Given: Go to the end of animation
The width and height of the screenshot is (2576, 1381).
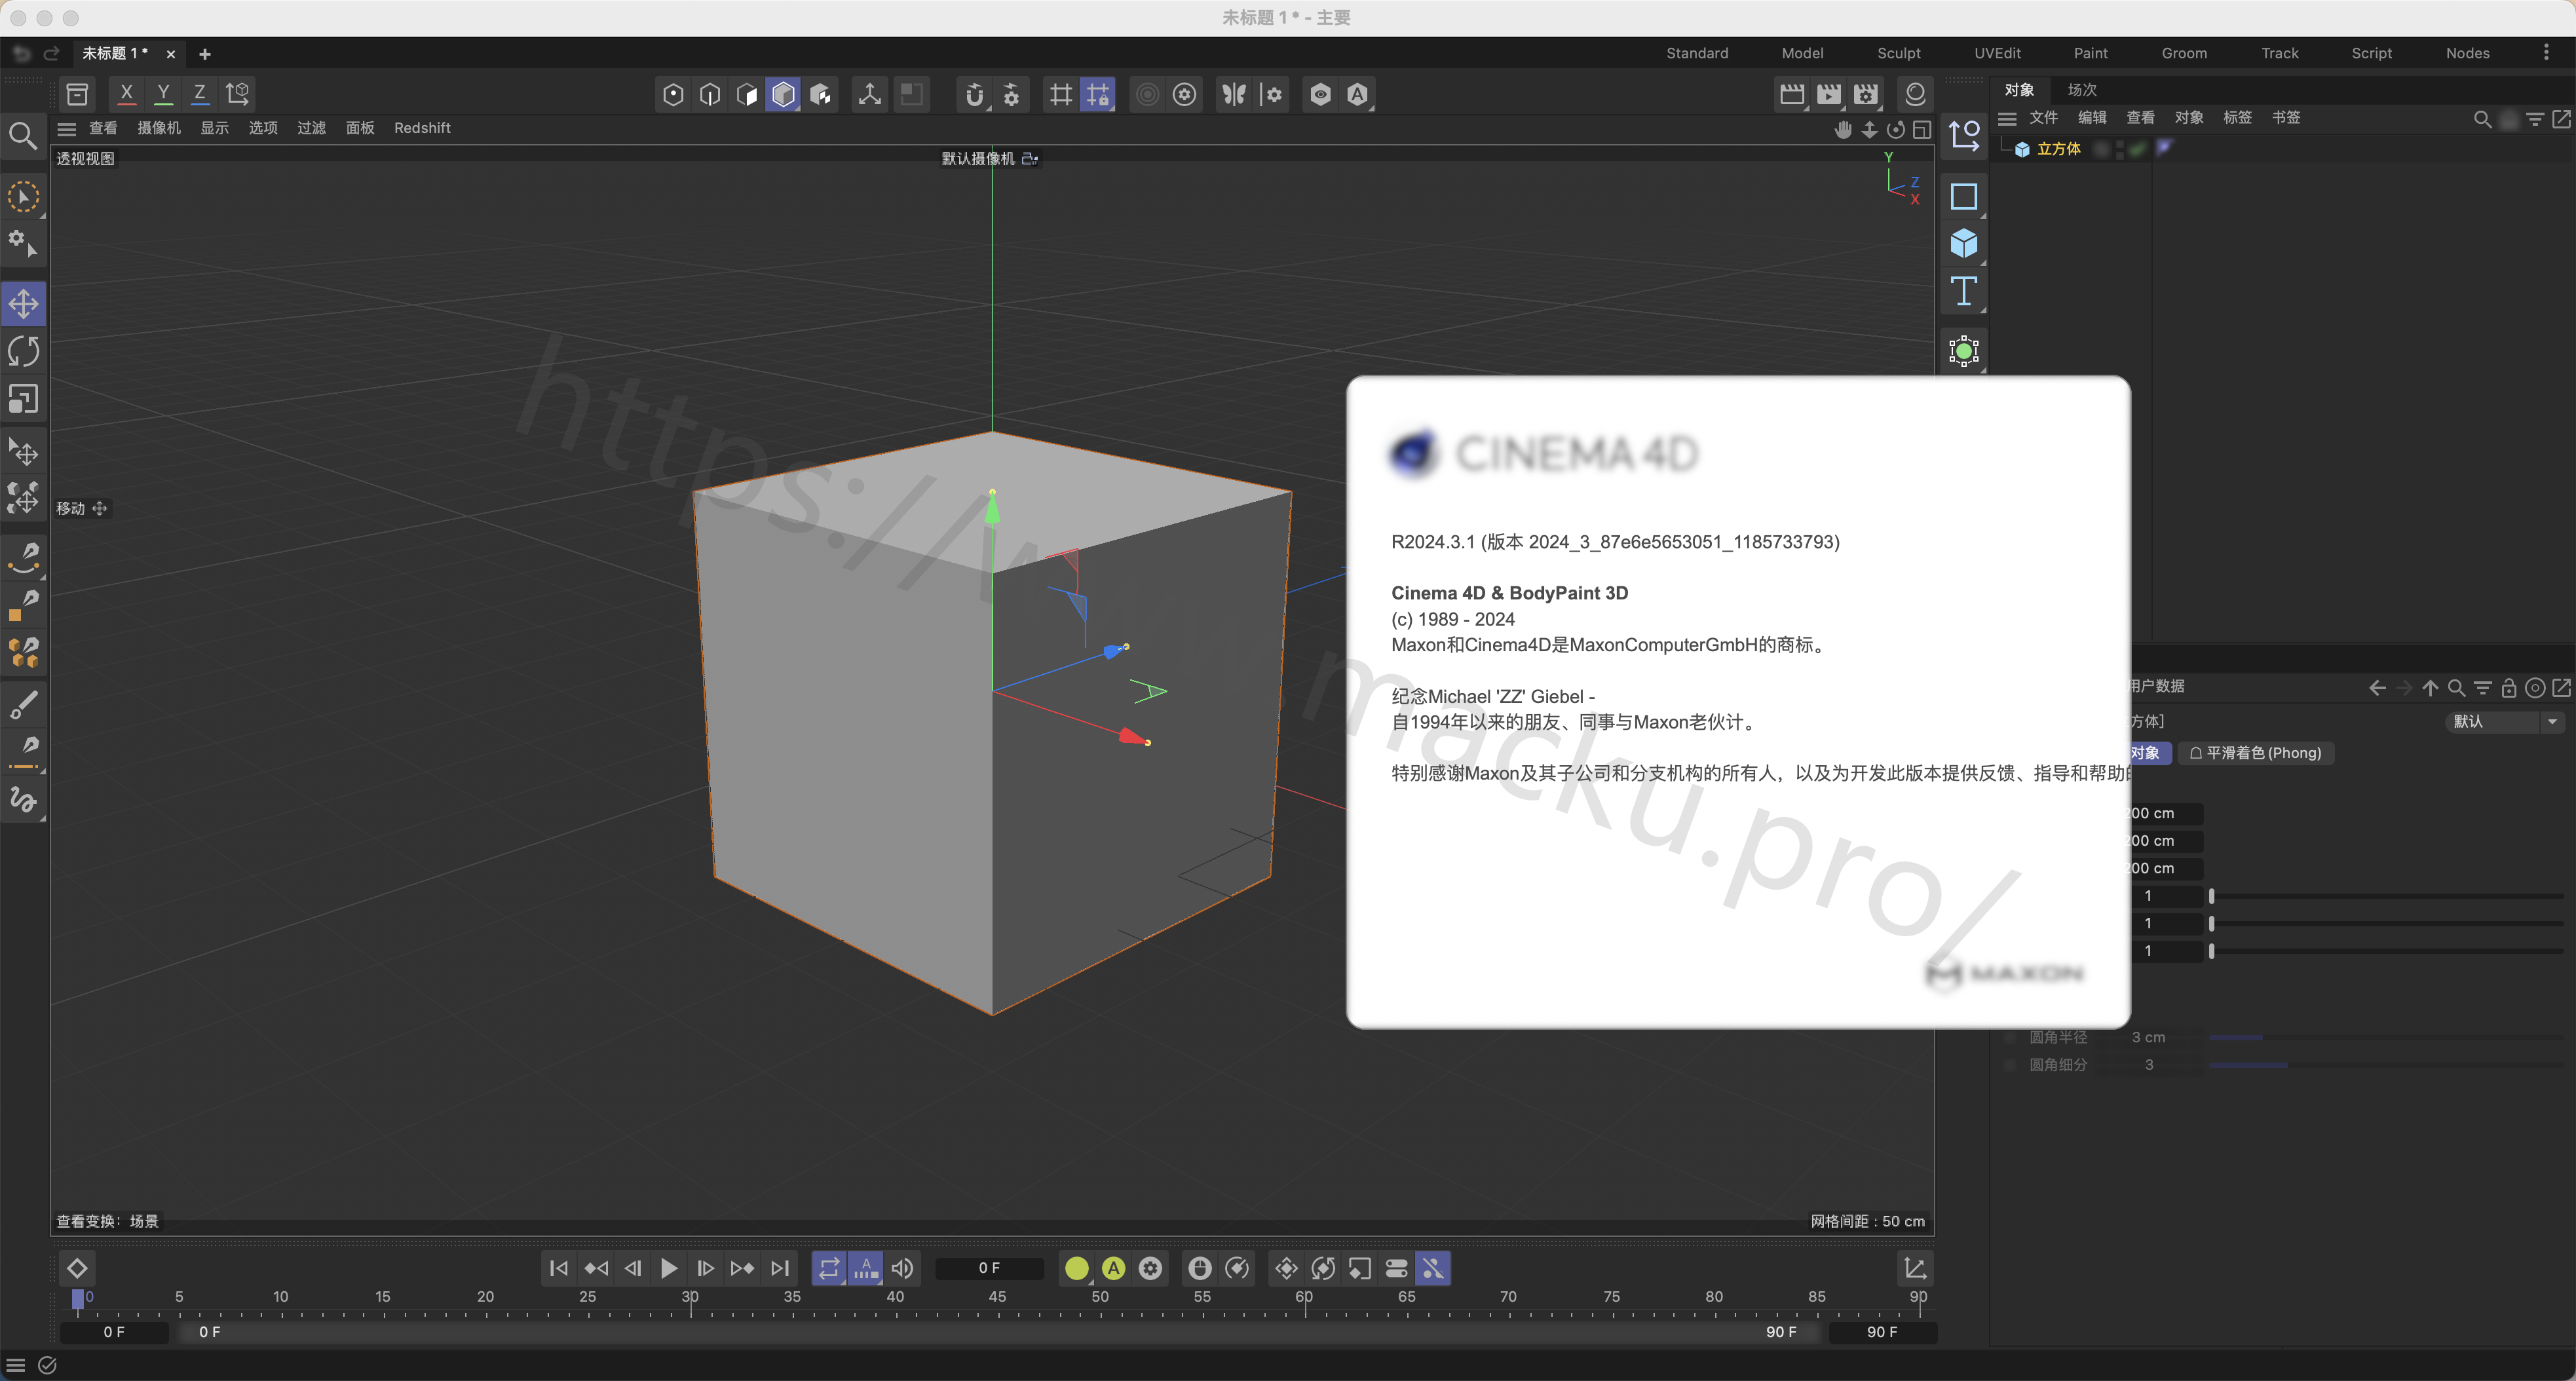Looking at the screenshot, I should click(x=780, y=1268).
